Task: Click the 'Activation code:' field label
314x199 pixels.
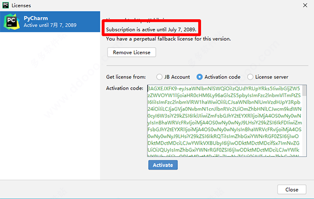Action: tap(125, 88)
